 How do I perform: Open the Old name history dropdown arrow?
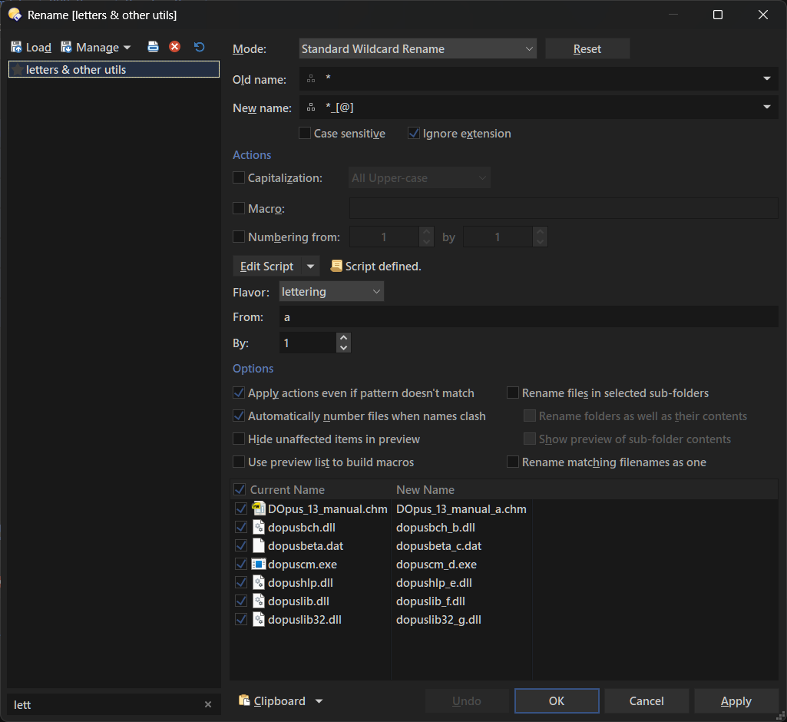[x=766, y=78]
